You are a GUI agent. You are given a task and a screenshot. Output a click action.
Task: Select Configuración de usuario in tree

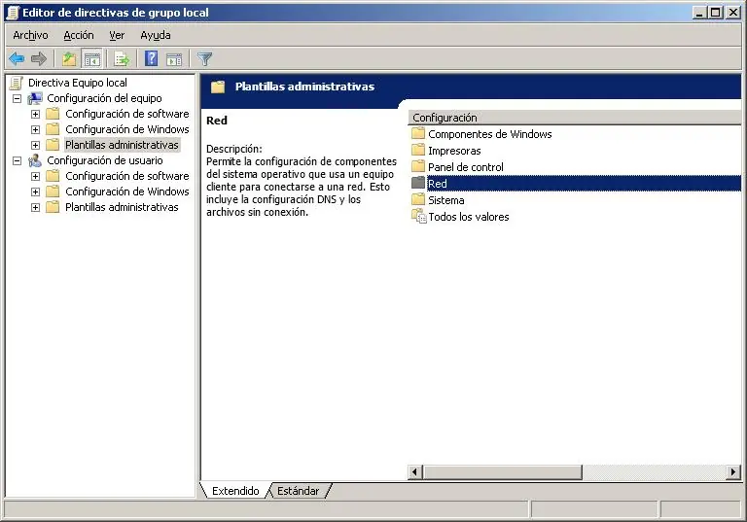coord(105,161)
